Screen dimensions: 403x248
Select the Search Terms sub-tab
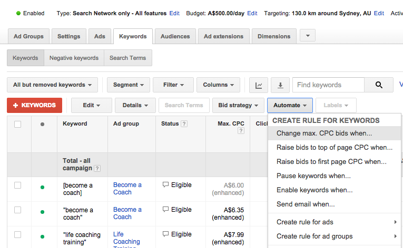point(127,58)
